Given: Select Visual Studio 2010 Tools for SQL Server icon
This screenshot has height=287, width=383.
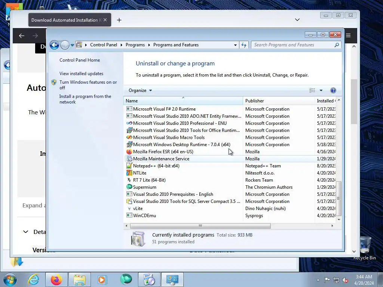Looking at the screenshot, I should [x=129, y=201].
